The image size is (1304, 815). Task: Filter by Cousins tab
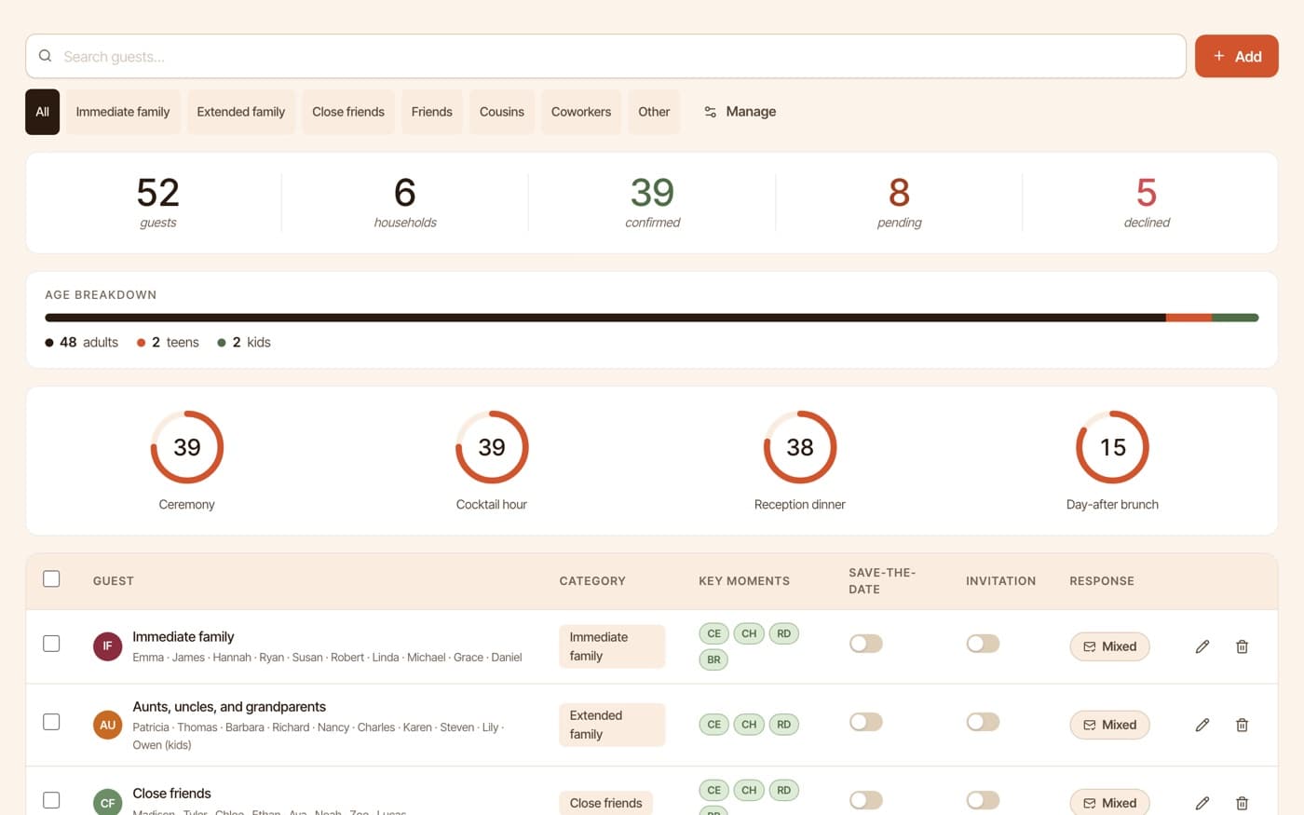coord(502,112)
